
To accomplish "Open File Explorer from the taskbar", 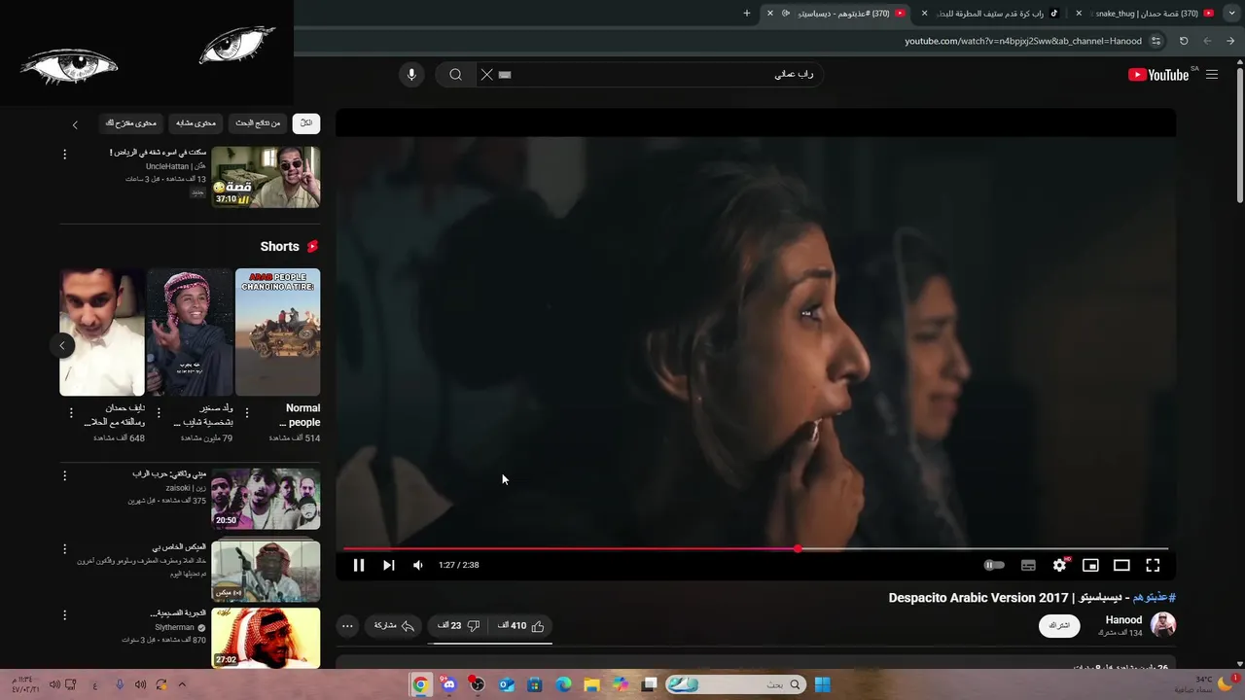I will pyautogui.click(x=591, y=684).
